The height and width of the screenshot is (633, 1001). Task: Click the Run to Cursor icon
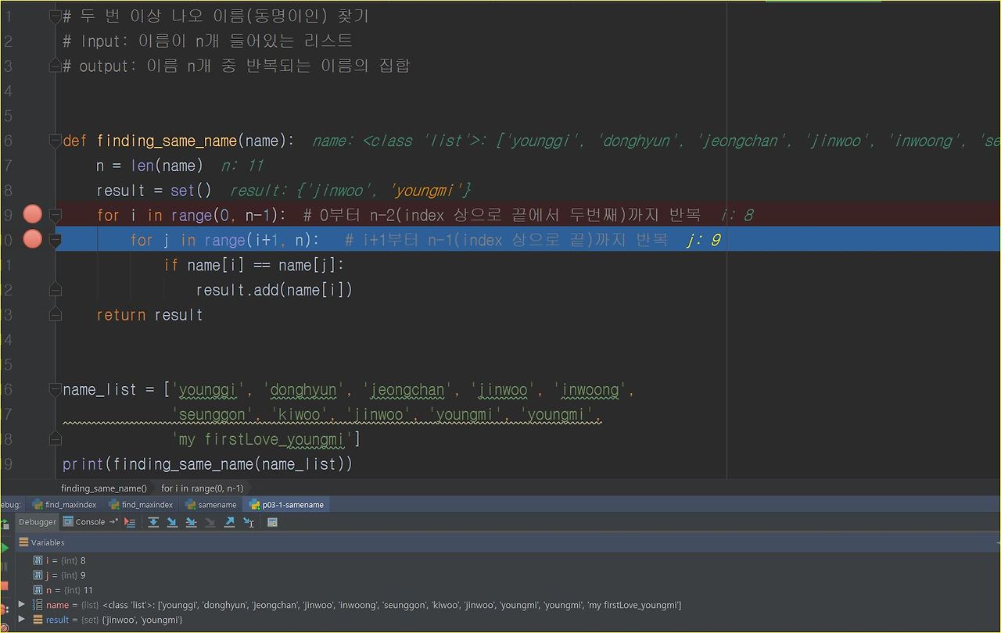[249, 522]
